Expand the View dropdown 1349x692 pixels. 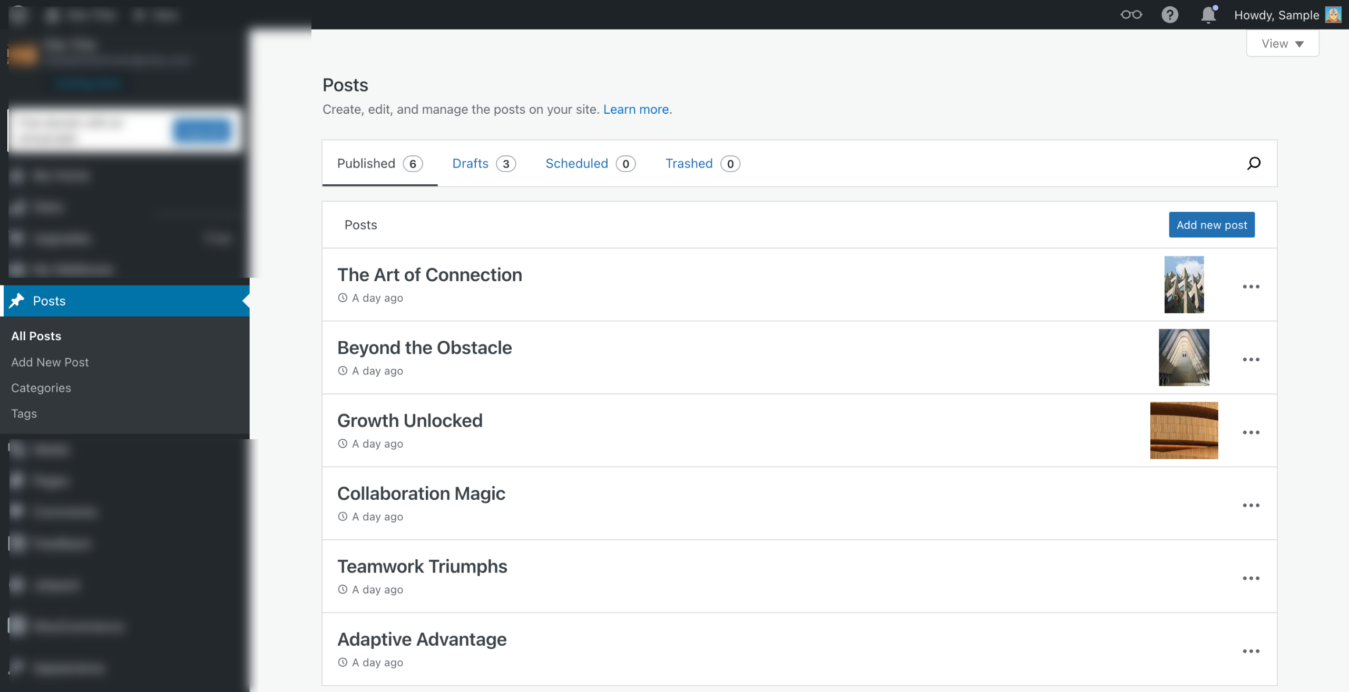[1282, 44]
